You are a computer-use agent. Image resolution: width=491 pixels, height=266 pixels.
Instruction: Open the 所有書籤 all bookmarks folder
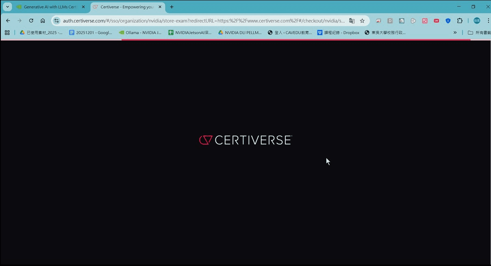click(x=479, y=32)
